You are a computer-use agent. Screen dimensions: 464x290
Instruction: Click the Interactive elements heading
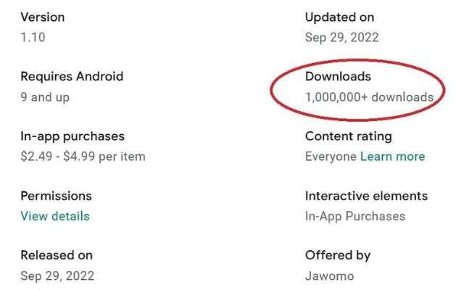[x=366, y=196]
